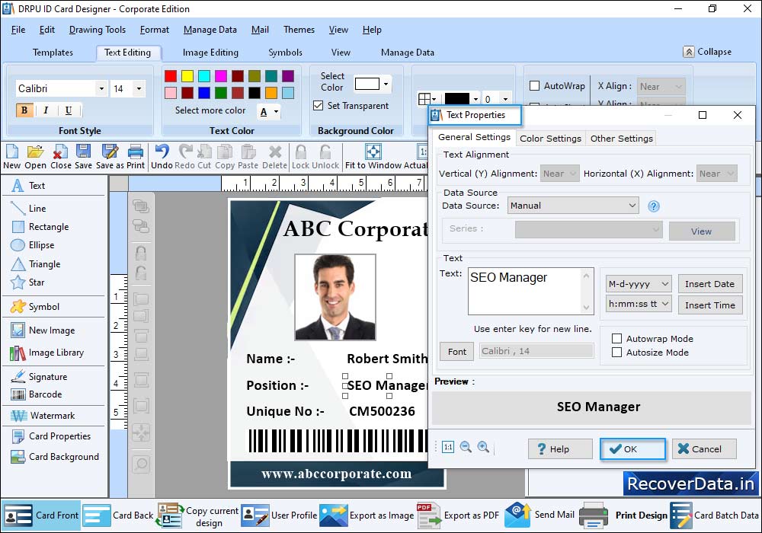
Task: Enable Autosize Mode checkbox
Action: tap(616, 352)
